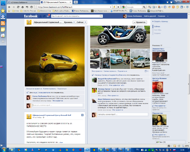
Task: Click the Renault page logo icon
Action: (29, 22)
